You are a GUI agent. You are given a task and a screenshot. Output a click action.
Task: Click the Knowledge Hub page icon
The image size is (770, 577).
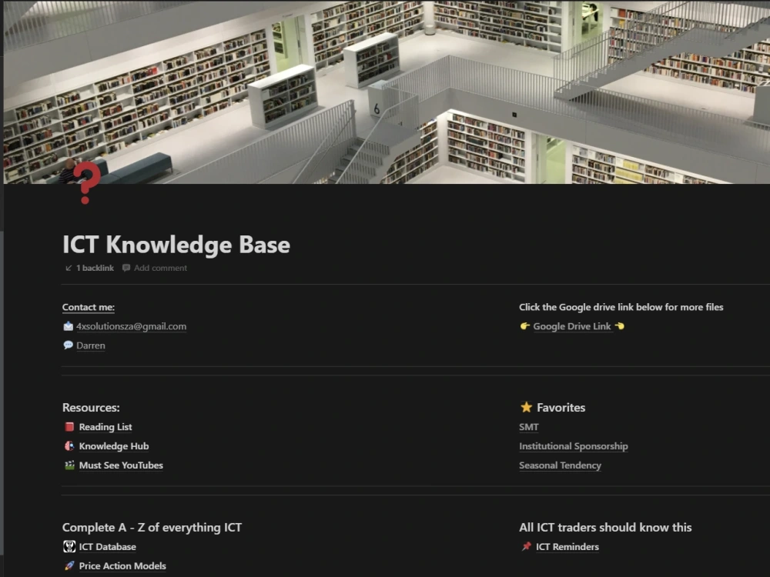69,446
